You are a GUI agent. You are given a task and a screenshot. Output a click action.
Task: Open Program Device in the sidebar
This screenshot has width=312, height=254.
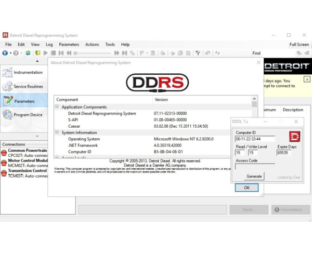click(28, 115)
